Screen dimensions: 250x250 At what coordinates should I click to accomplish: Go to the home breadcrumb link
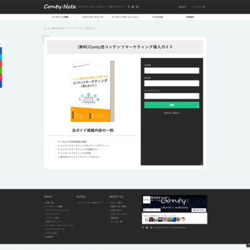(46, 28)
